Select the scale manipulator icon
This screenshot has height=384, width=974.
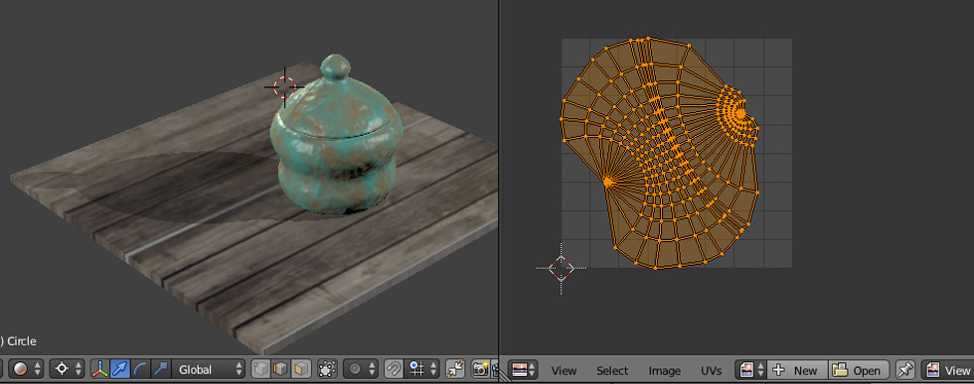click(x=160, y=370)
